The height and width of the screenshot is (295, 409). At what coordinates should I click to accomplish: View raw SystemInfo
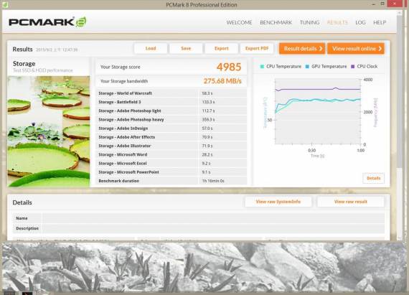(278, 202)
